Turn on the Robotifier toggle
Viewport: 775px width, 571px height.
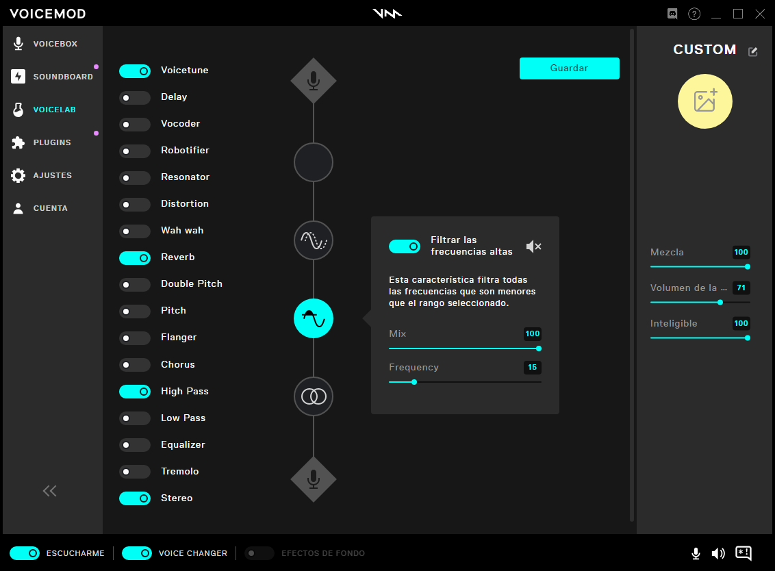coord(135,151)
